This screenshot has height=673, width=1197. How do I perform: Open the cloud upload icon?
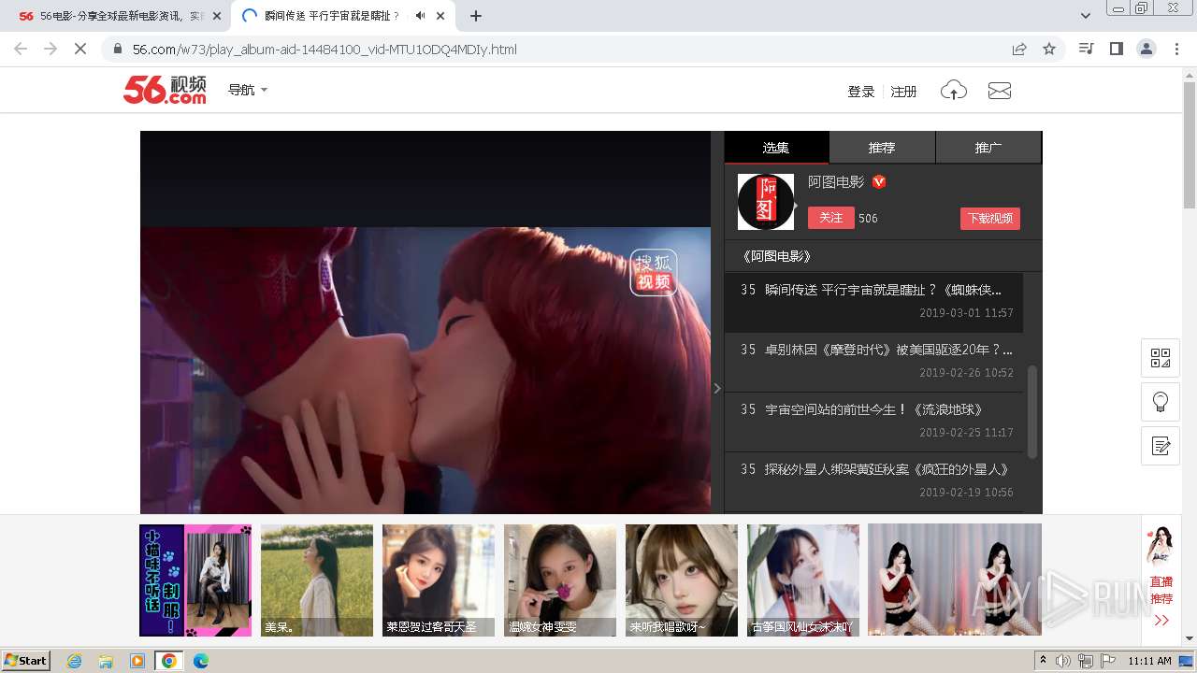(953, 91)
